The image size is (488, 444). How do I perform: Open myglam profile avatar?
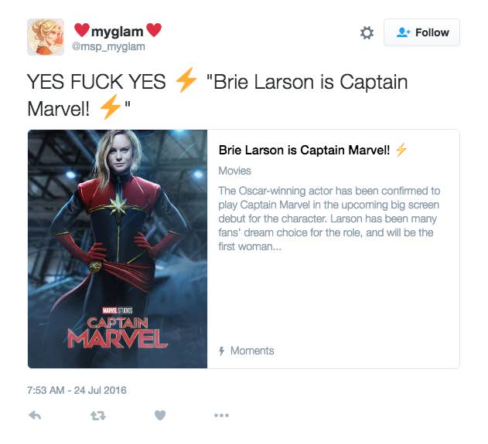(x=46, y=37)
